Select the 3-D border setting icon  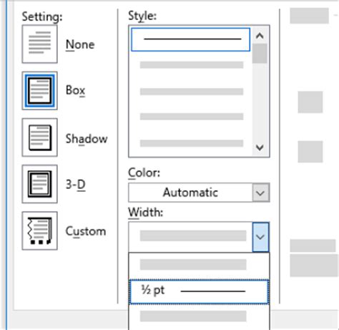tap(39, 184)
